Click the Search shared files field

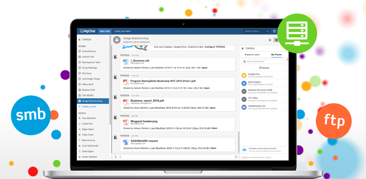point(263,61)
